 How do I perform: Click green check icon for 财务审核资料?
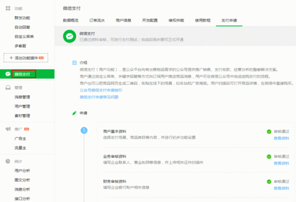tap(269, 182)
